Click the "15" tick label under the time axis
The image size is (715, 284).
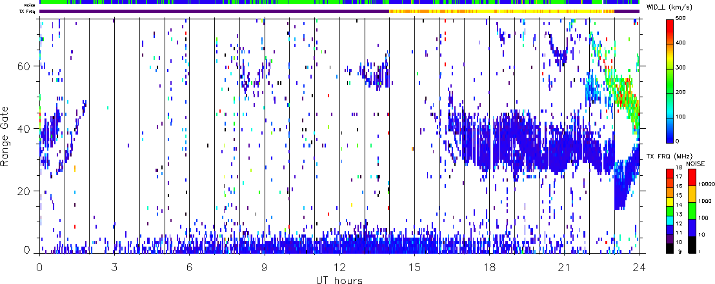coord(414,266)
